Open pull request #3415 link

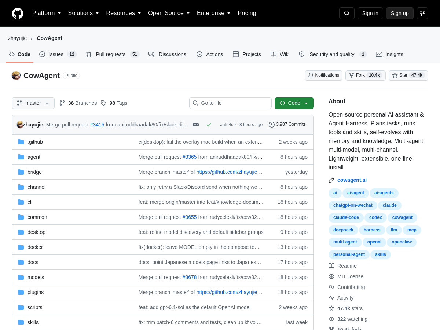tap(97, 125)
